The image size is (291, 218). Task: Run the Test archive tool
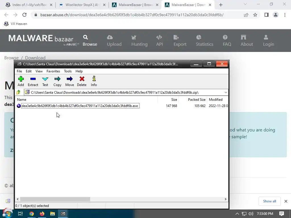(x=45, y=81)
